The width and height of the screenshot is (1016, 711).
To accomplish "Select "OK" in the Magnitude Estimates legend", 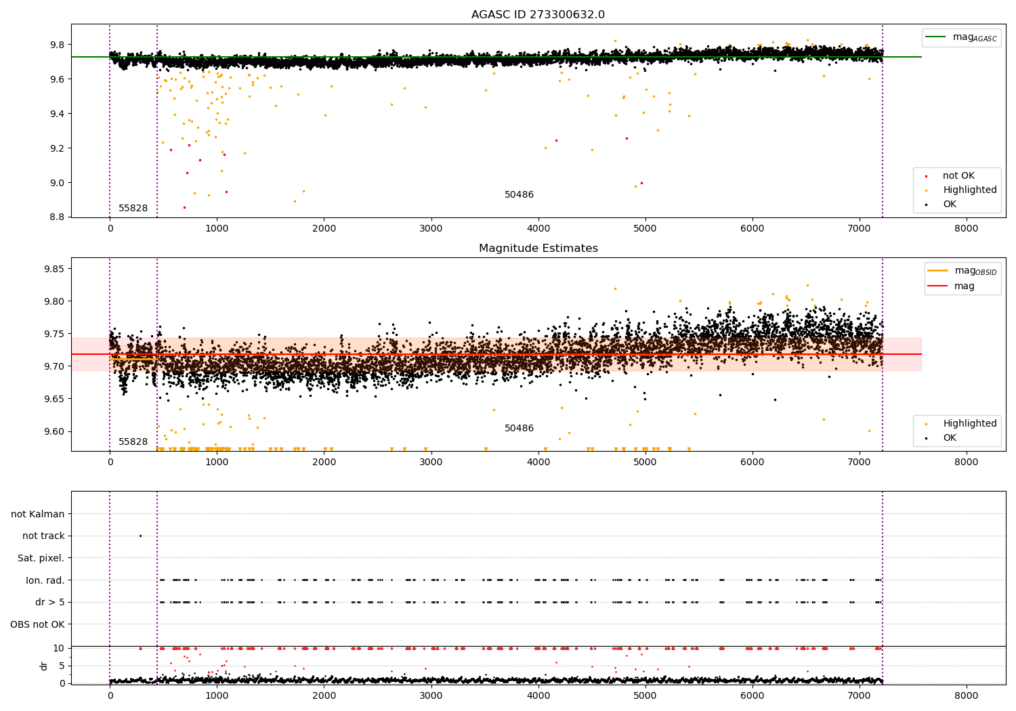I will pos(950,438).
